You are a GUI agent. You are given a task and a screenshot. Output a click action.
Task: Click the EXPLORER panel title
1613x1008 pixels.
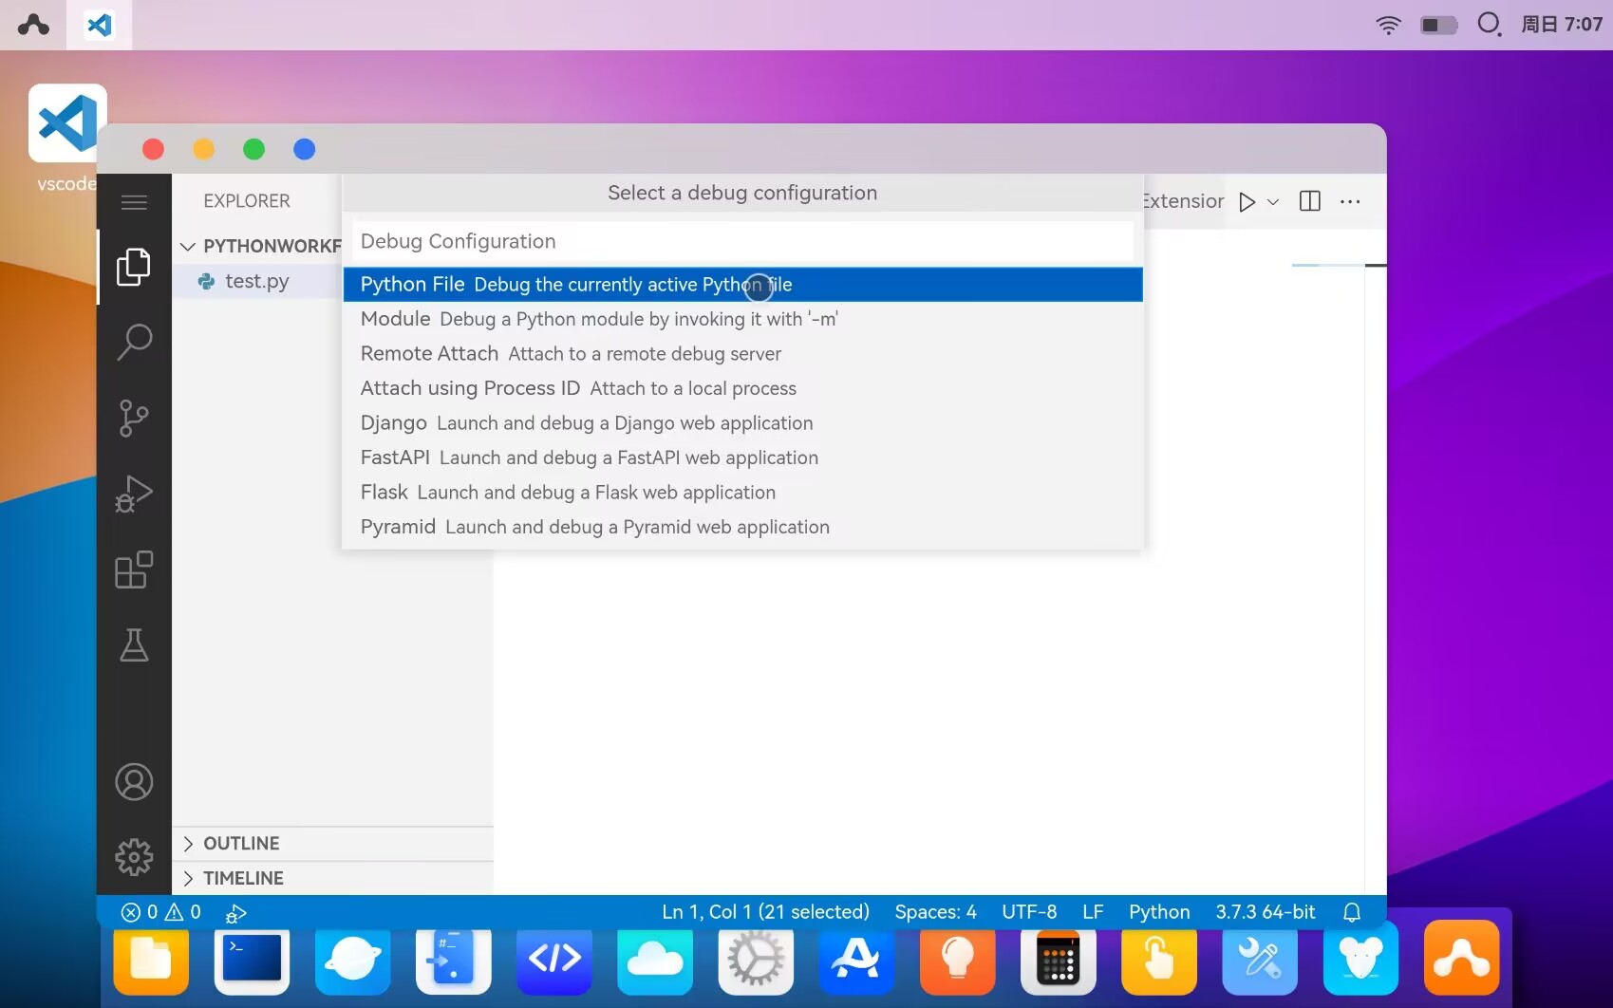[247, 201]
